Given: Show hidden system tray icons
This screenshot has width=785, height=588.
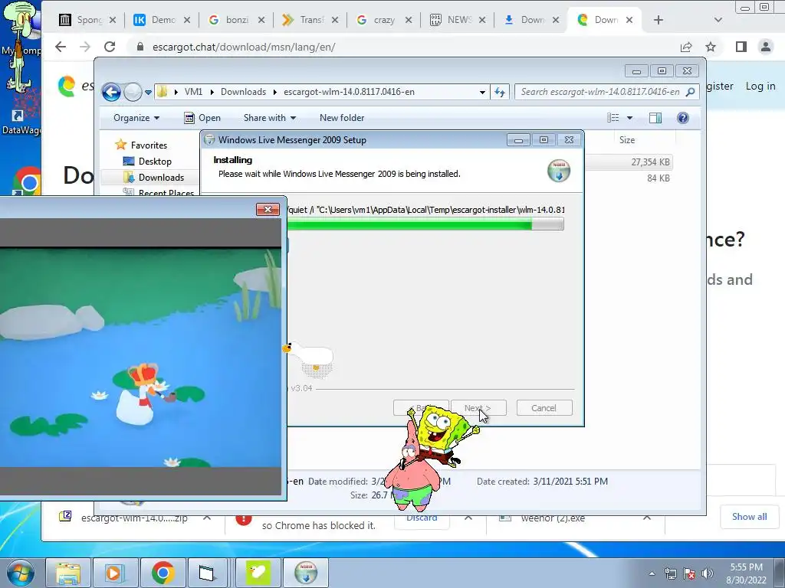Looking at the screenshot, I should pyautogui.click(x=652, y=573).
